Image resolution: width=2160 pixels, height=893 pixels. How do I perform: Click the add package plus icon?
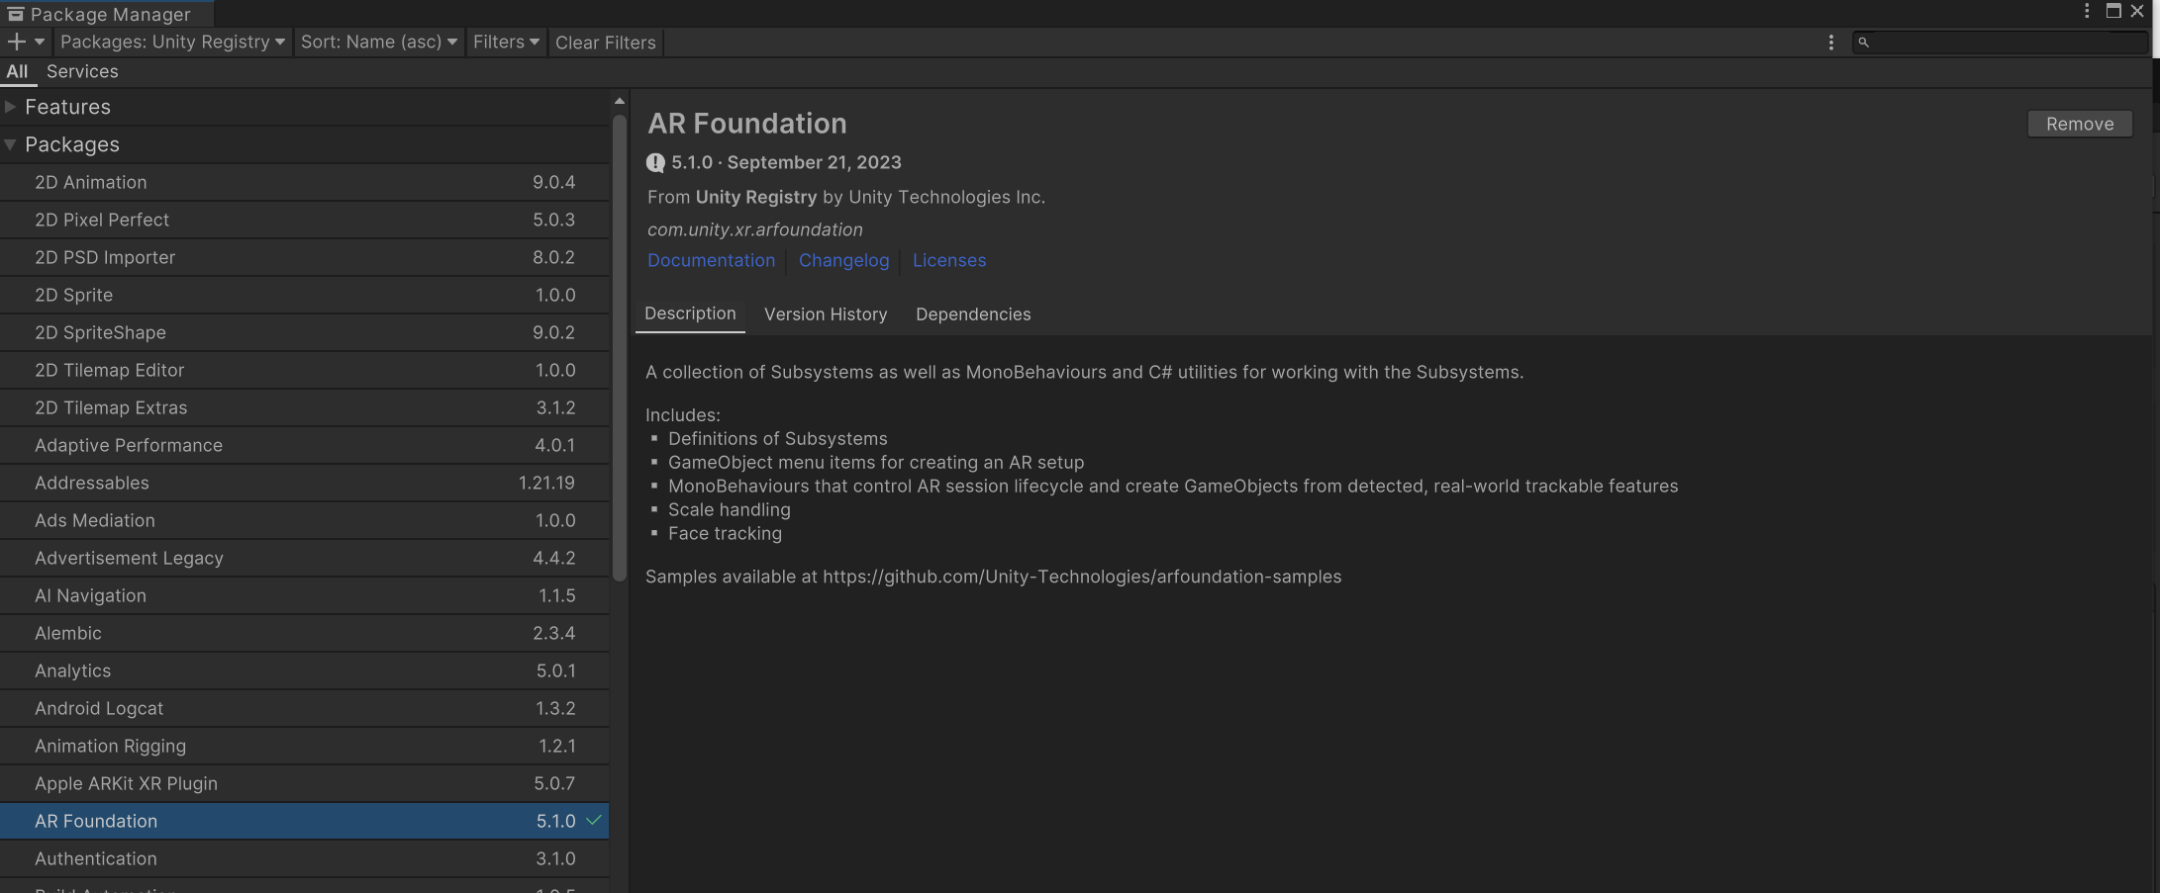pos(17,42)
